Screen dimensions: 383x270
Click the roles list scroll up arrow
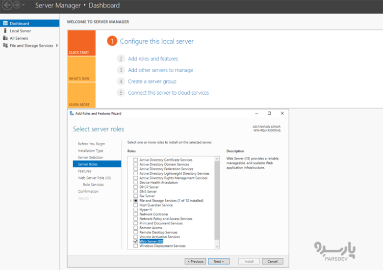click(217, 159)
